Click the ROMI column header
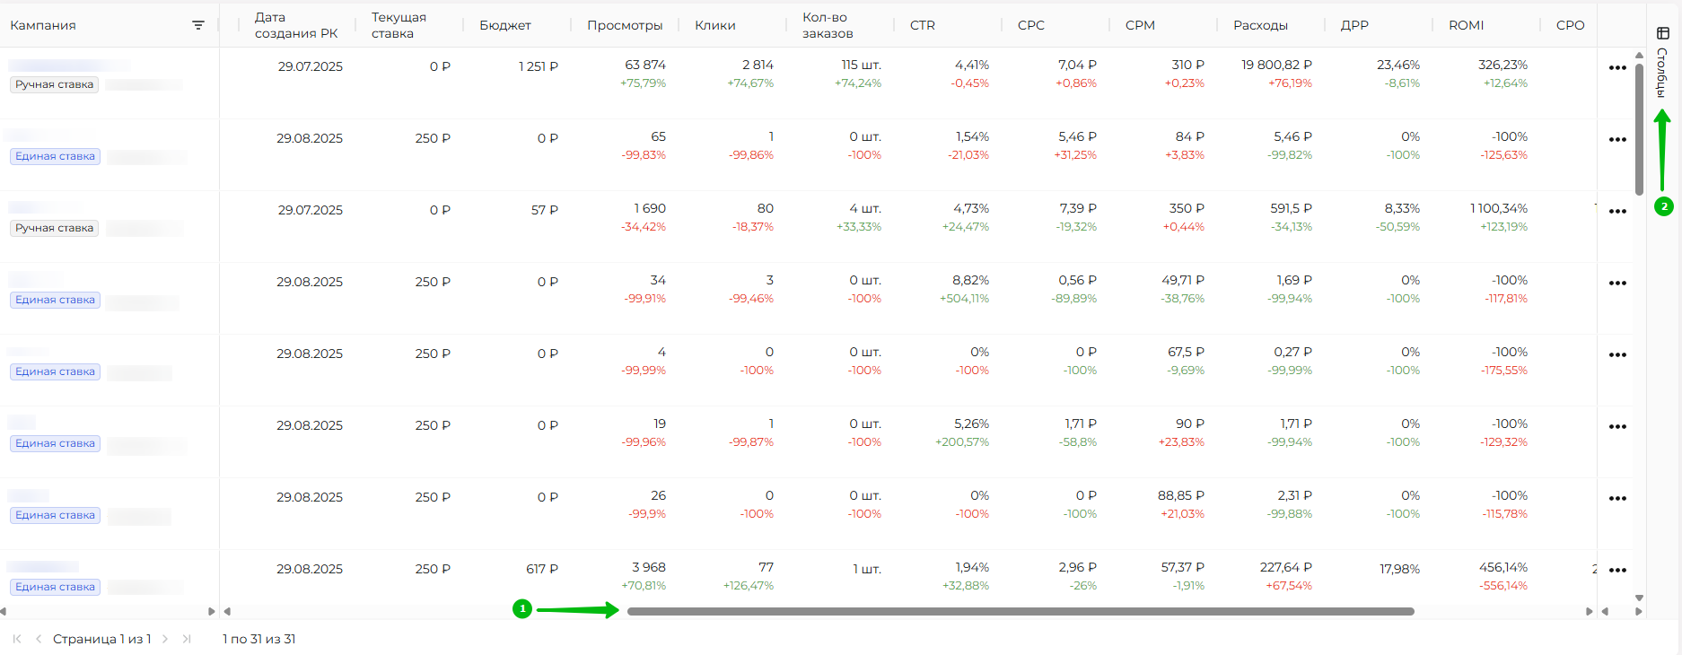Screen dimensions: 1682x655 (1466, 25)
